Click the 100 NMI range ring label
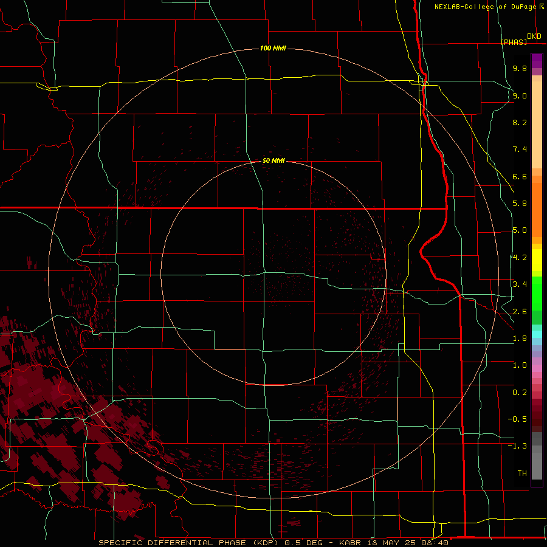 273,48
